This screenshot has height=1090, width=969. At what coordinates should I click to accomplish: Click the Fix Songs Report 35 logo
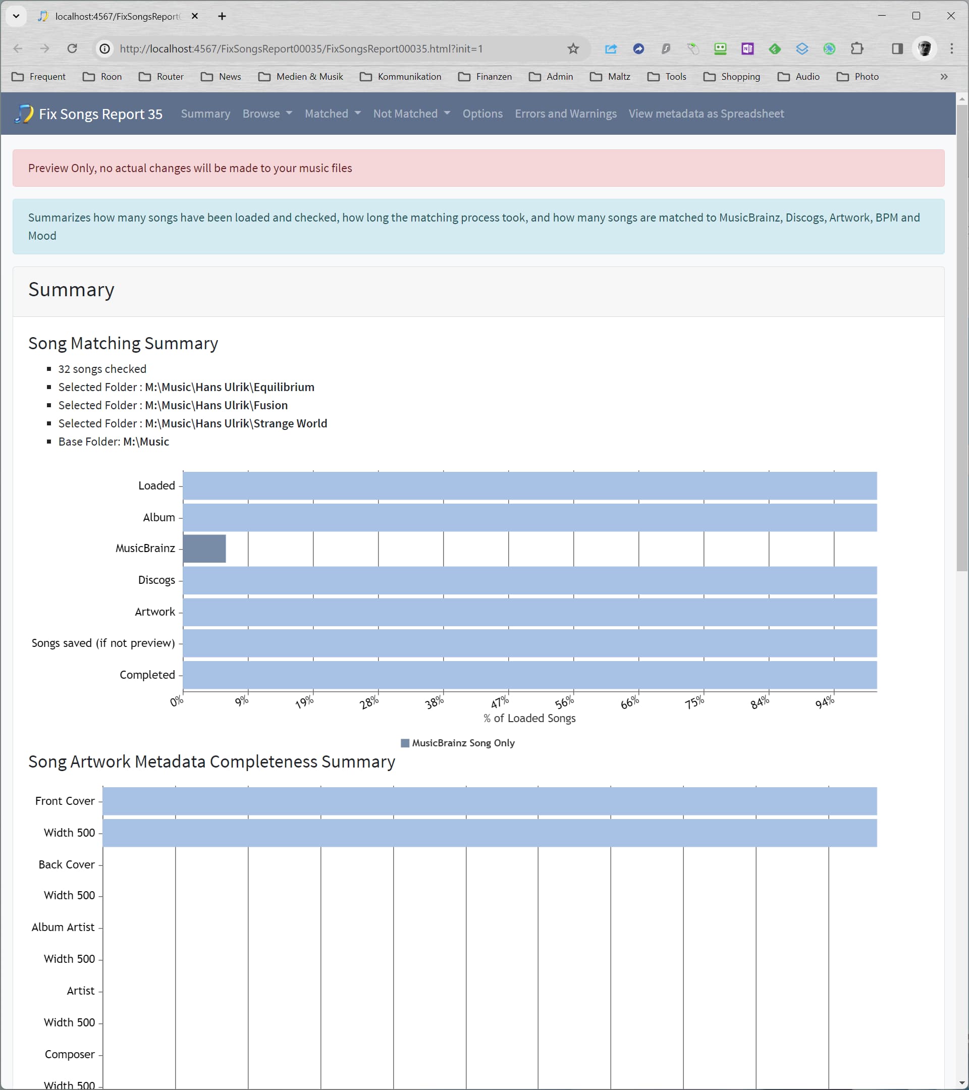pos(88,114)
